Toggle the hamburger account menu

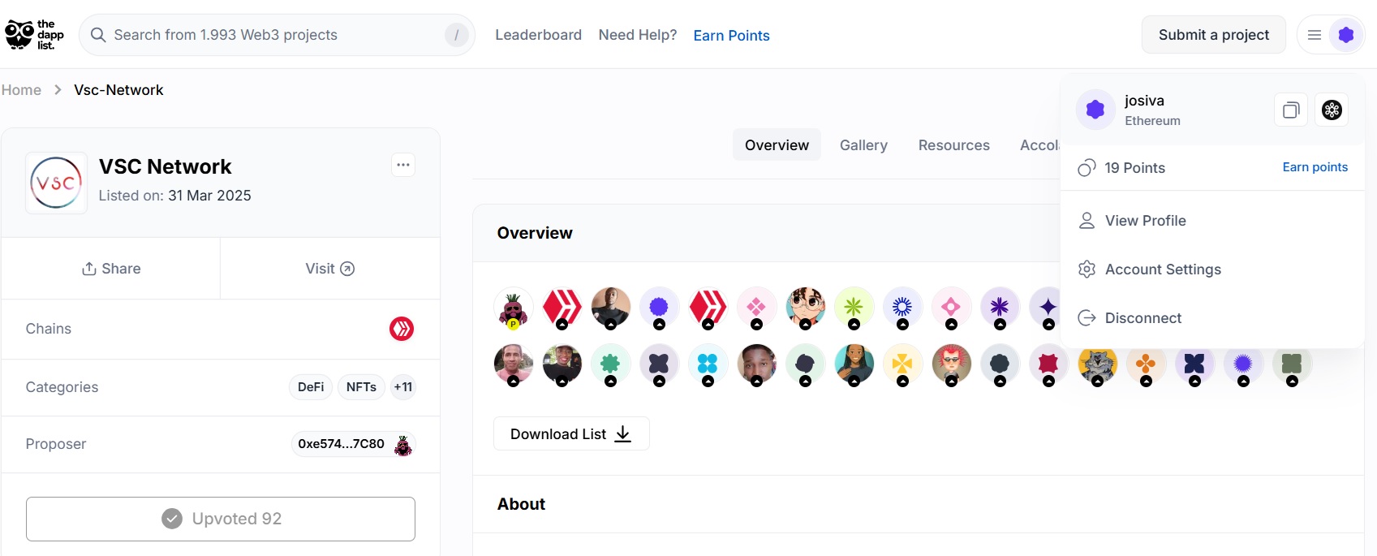tap(1315, 35)
